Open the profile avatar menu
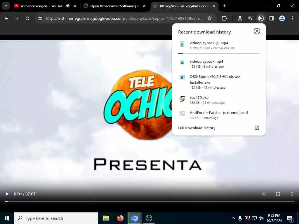The width and height of the screenshot is (299, 224). pyautogui.click(x=282, y=18)
